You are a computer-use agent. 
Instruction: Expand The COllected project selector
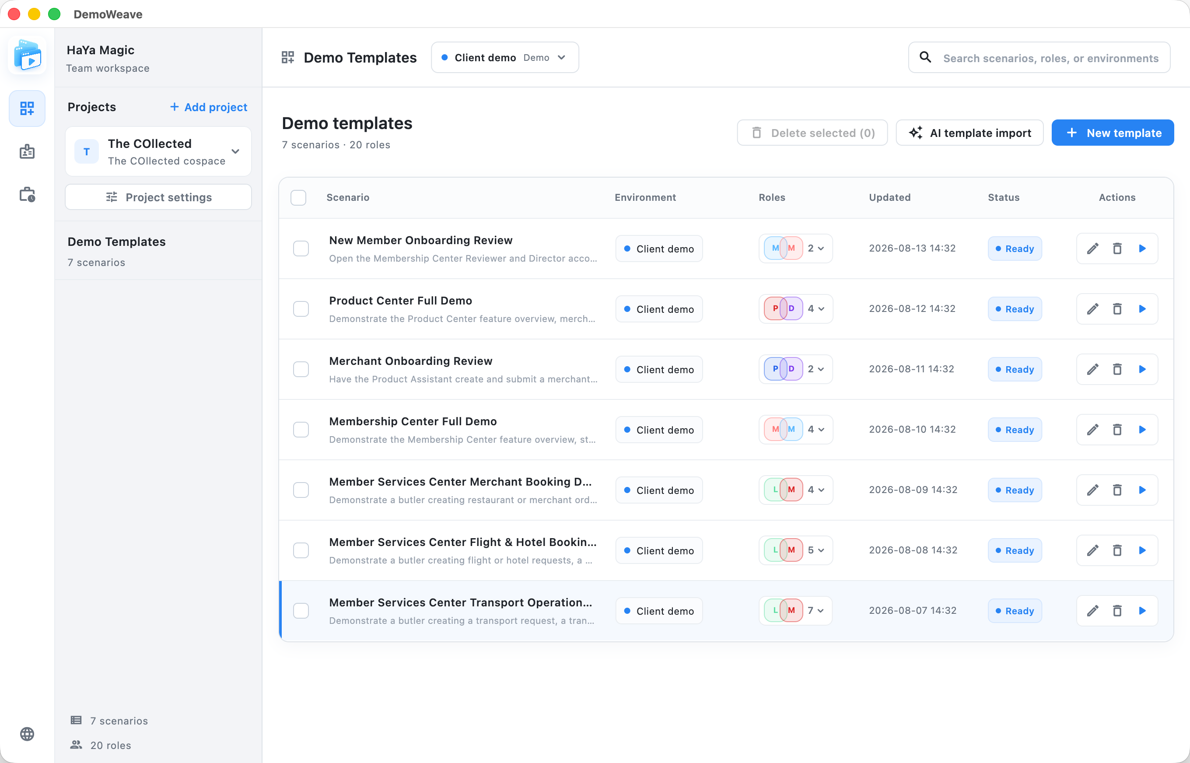(158, 152)
